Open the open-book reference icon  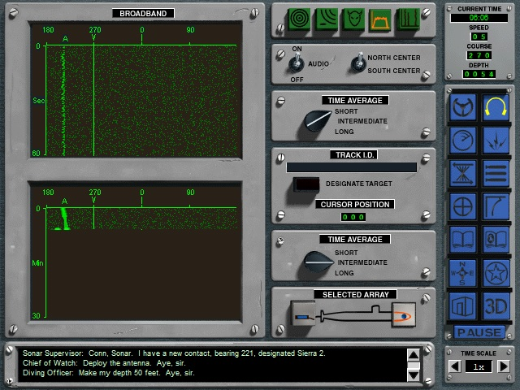click(x=463, y=240)
